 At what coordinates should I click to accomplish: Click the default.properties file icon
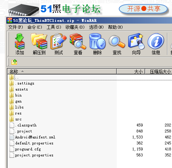pos(12,143)
